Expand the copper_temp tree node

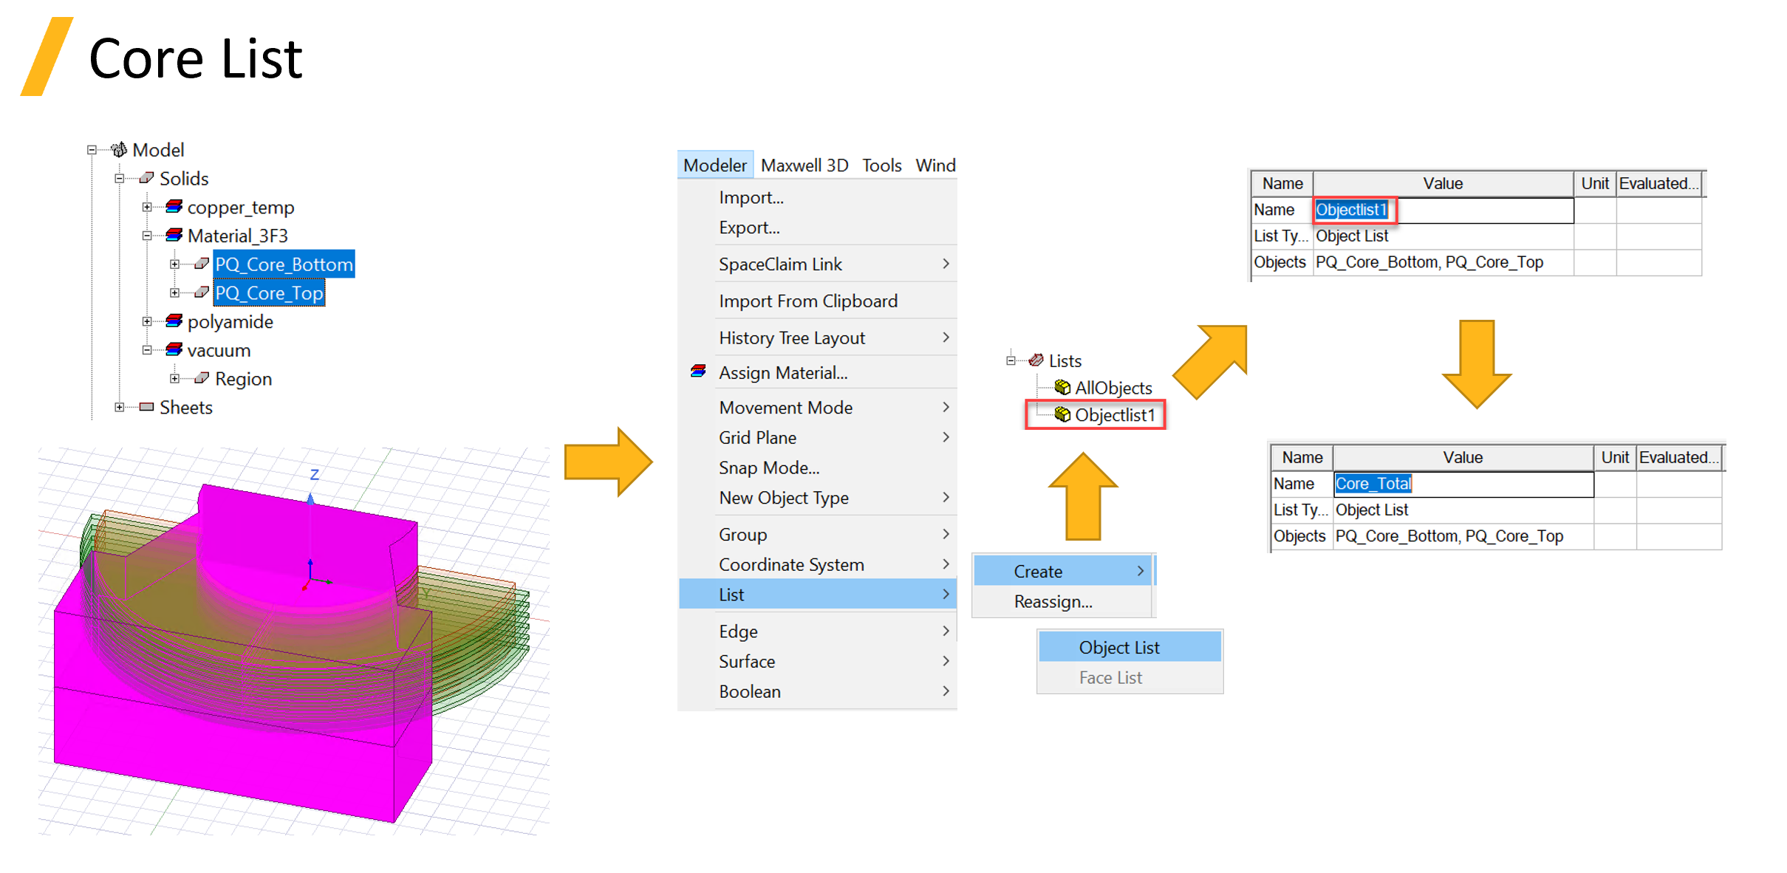(147, 208)
